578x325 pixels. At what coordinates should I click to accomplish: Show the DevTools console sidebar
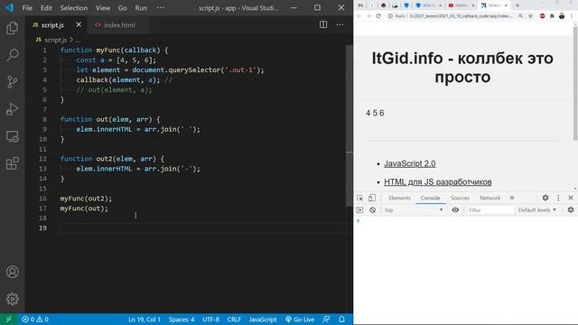click(x=359, y=209)
